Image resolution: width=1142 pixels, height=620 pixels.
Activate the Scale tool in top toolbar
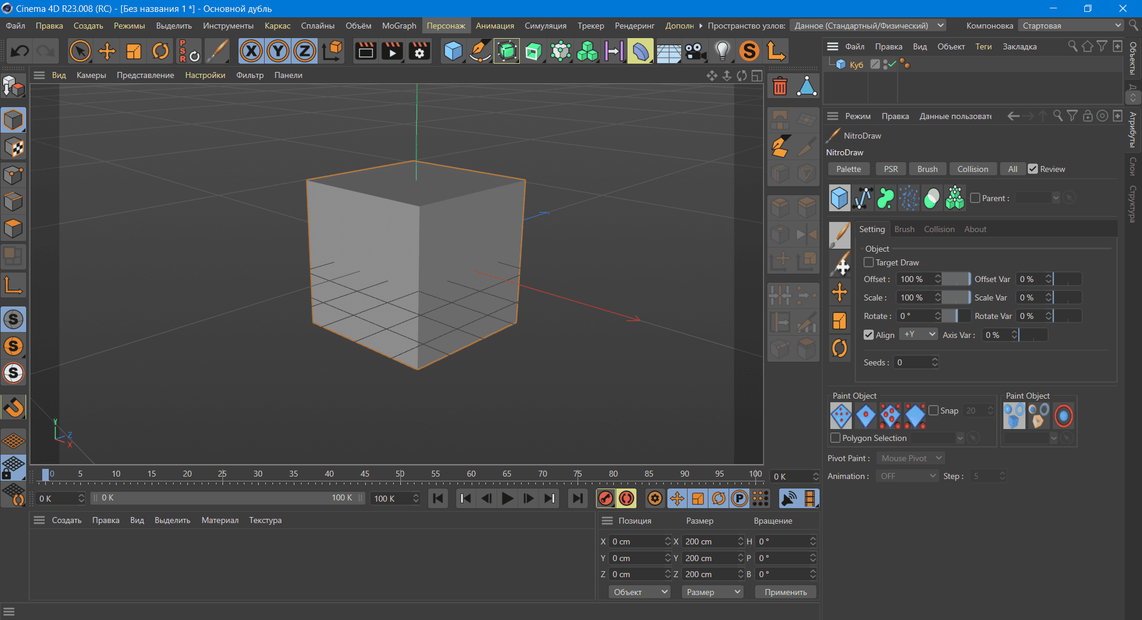pos(134,51)
